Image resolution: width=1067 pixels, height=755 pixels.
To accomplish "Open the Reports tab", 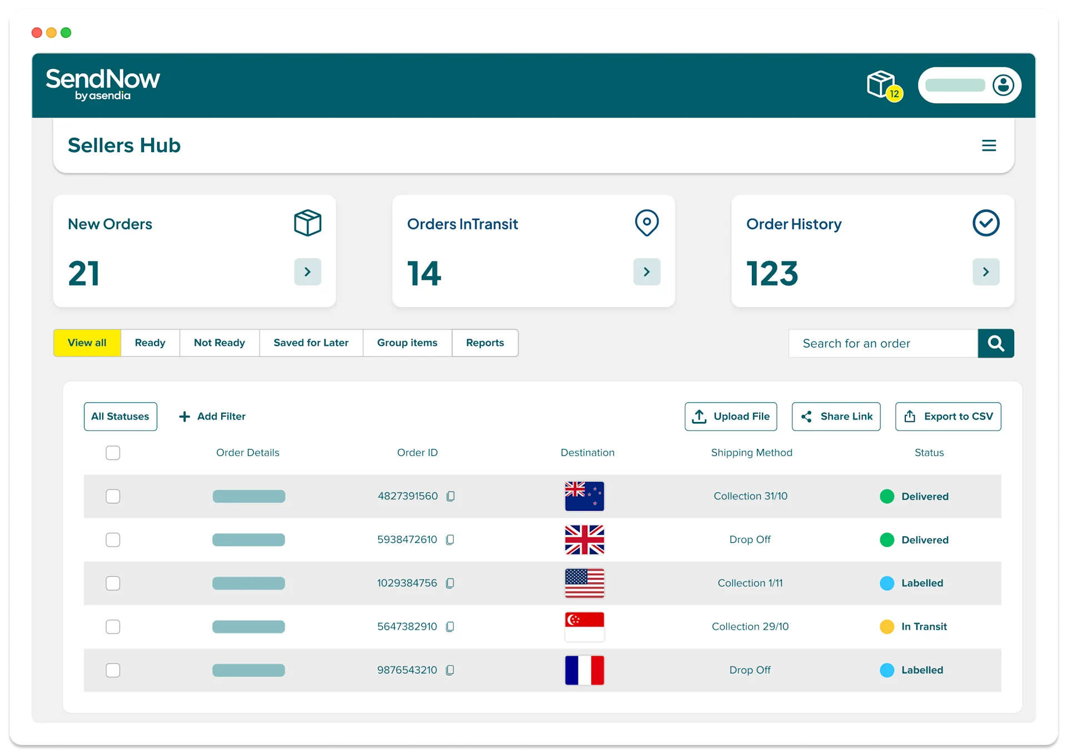I will coord(485,343).
